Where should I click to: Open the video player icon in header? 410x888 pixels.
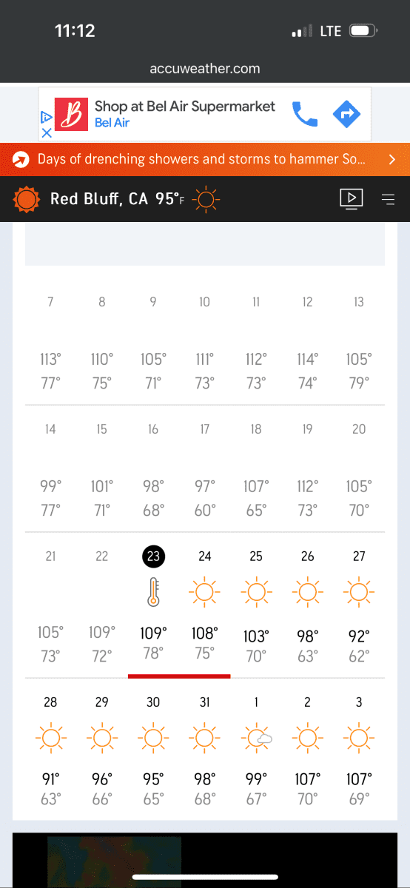pos(352,198)
